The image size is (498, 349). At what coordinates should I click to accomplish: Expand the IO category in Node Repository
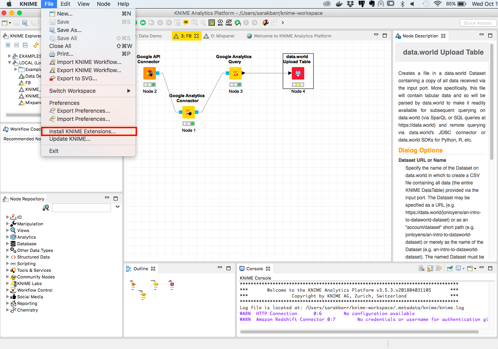tap(7, 217)
